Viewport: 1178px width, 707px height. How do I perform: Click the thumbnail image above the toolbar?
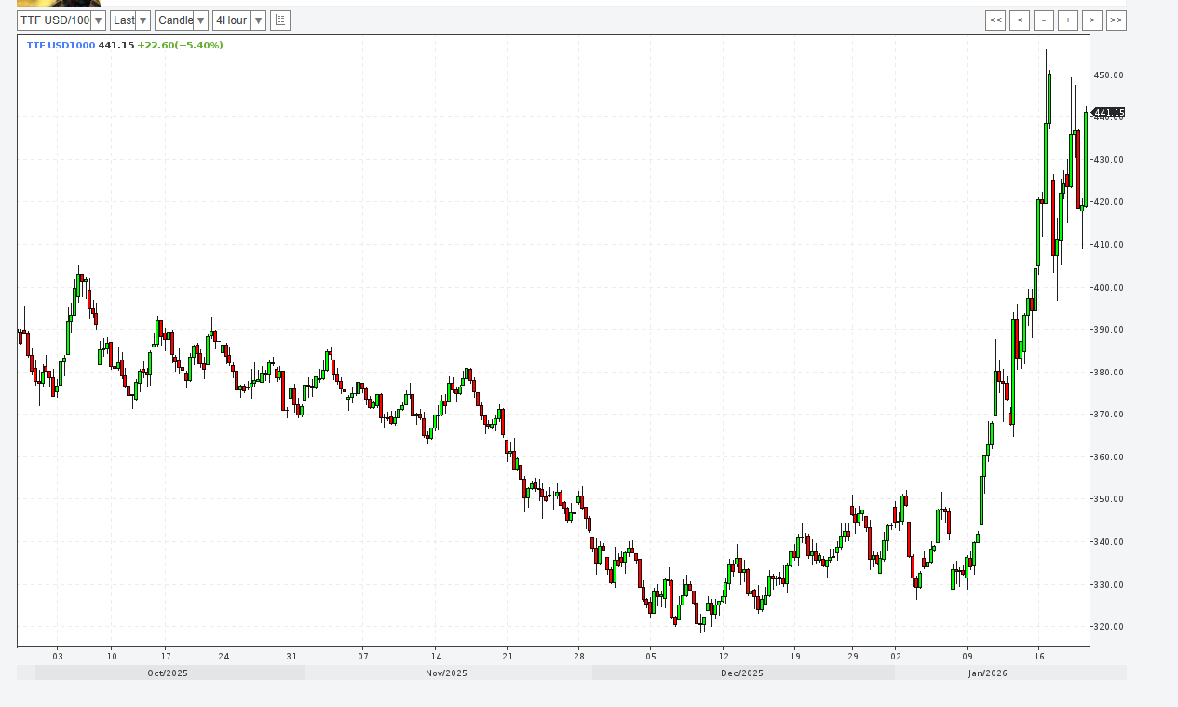[x=59, y=3]
